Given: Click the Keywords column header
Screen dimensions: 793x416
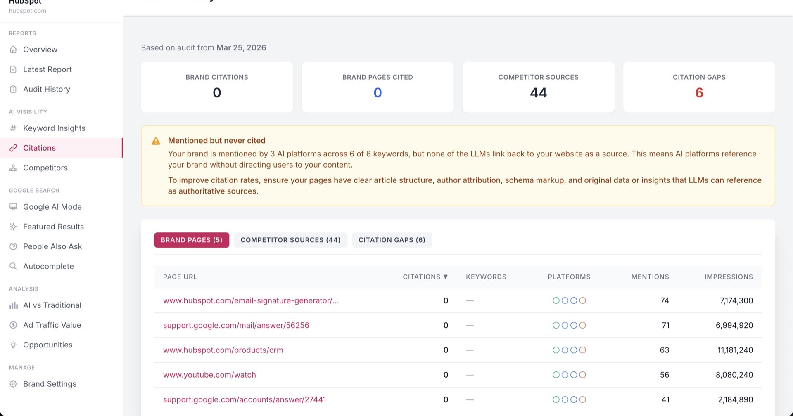Looking at the screenshot, I should pos(486,277).
